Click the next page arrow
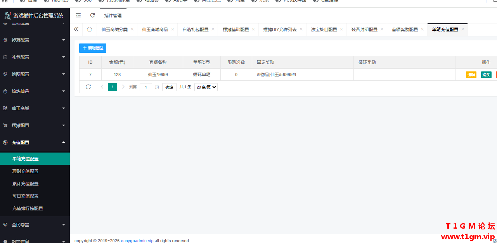This screenshot has height=243, width=497. coord(123,87)
